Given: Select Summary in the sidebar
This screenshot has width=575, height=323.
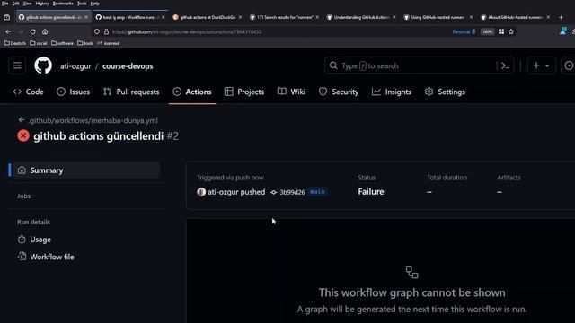Looking at the screenshot, I should (87, 170).
